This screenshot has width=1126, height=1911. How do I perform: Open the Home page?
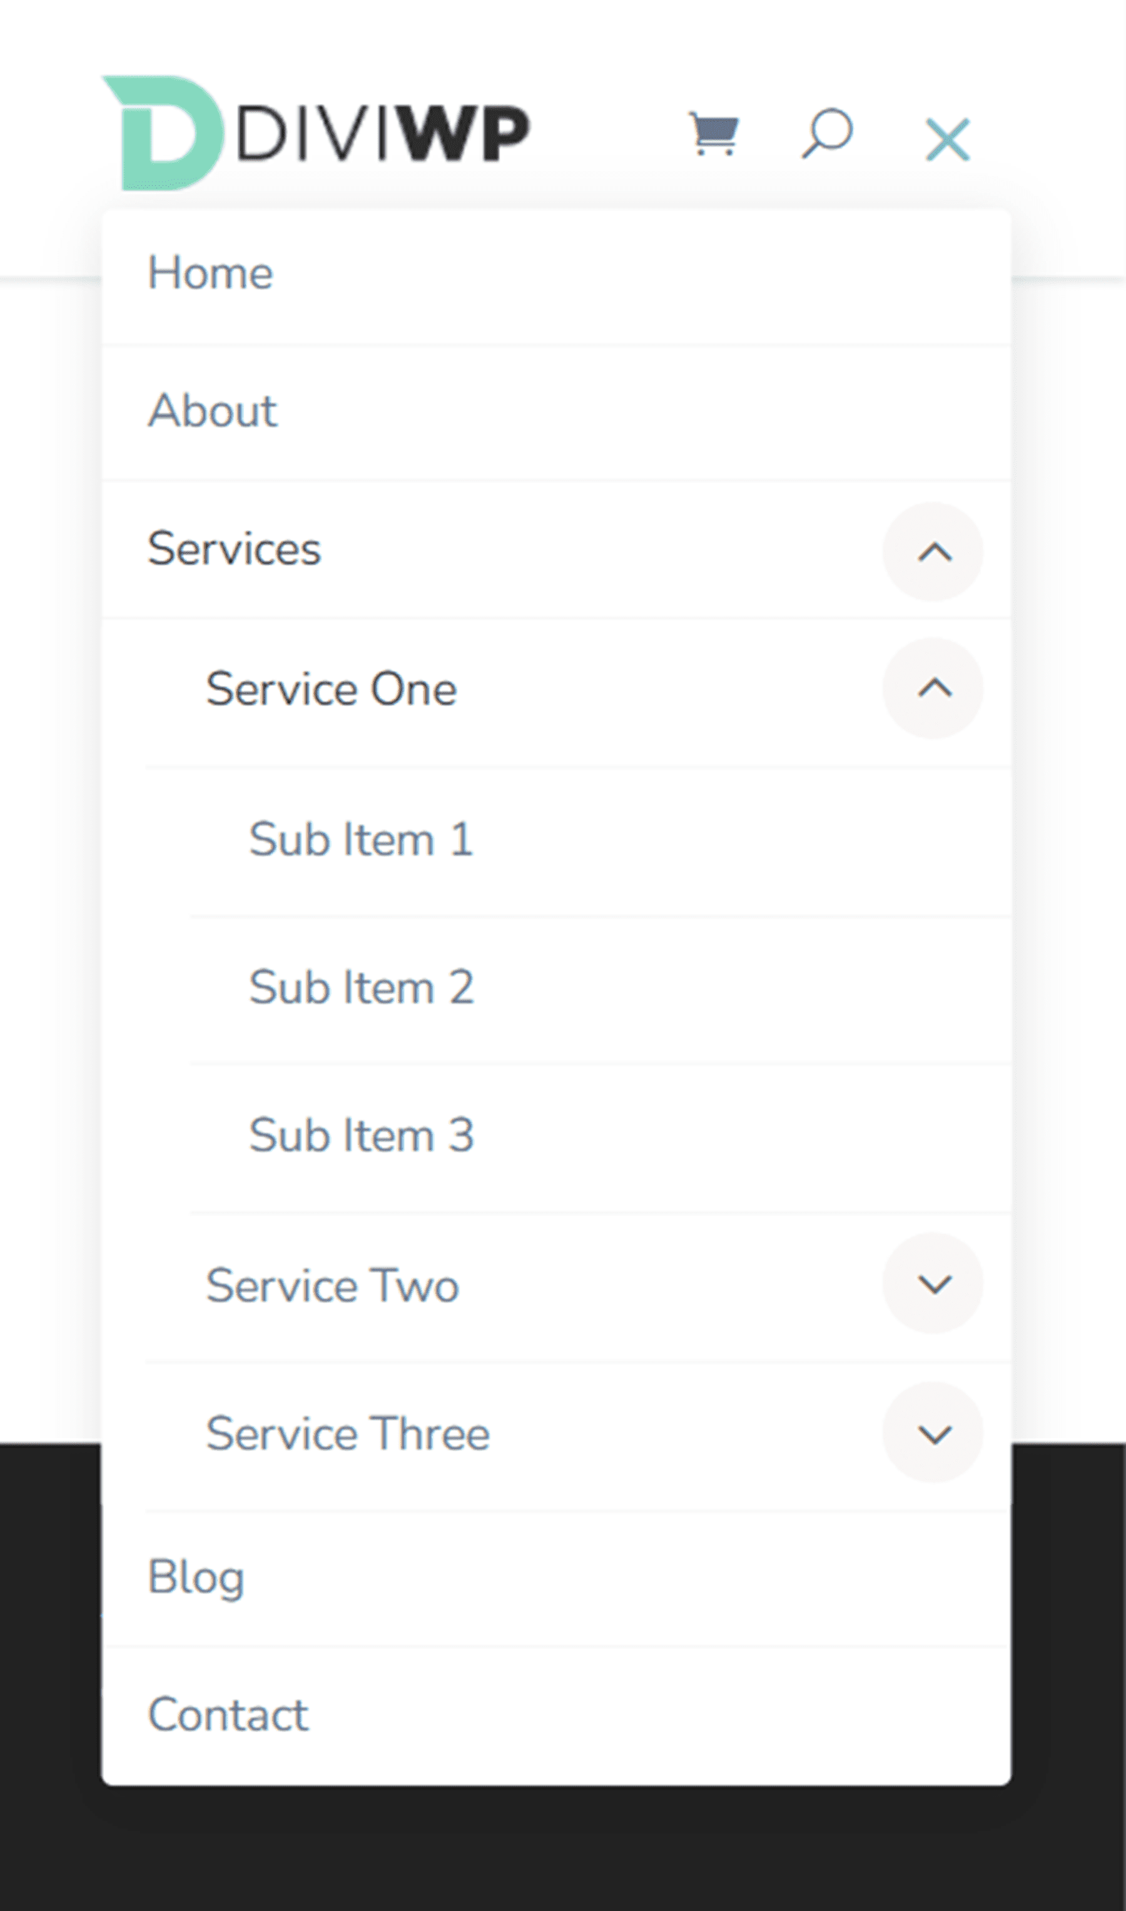click(210, 272)
